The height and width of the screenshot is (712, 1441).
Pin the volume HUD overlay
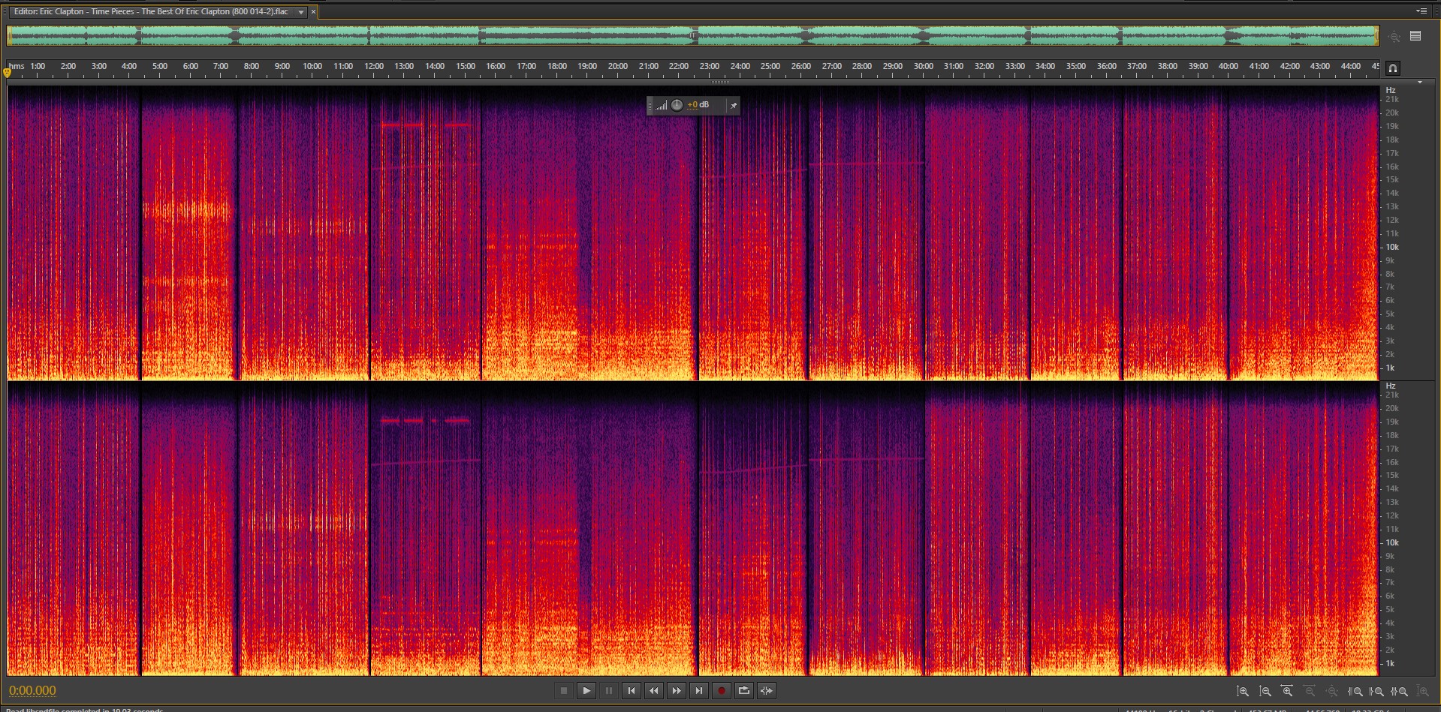click(x=734, y=106)
